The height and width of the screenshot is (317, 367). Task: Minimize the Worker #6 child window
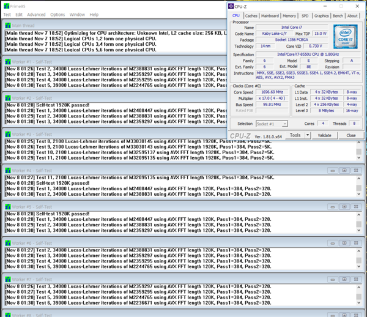(x=332, y=243)
